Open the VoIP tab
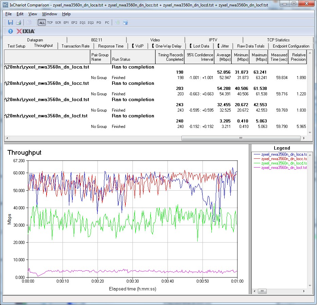The width and height of the screenshot is (317, 305). tap(138, 46)
